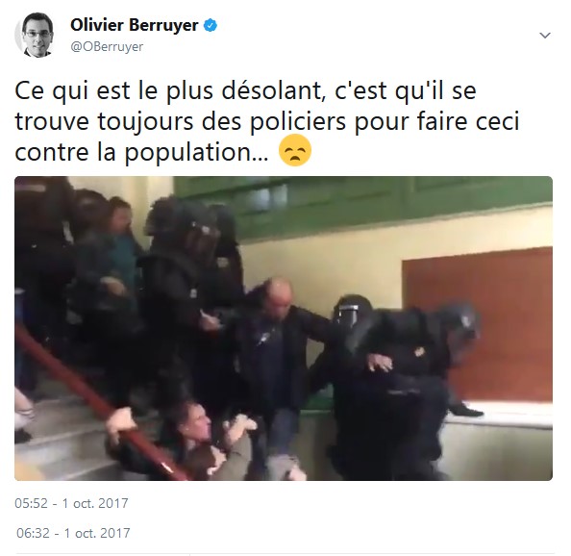Open the Olivier Berruyer display name link
Image resolution: width=571 pixels, height=556 pixels.
point(134,26)
